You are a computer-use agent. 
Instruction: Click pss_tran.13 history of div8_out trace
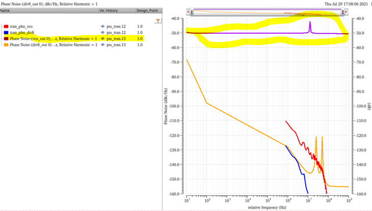coord(116,45)
